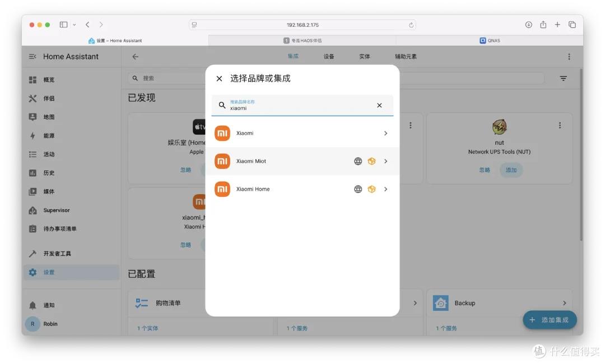Image resolution: width=605 pixels, height=364 pixels.
Task: Open the nut card options menu
Action: pyautogui.click(x=560, y=125)
